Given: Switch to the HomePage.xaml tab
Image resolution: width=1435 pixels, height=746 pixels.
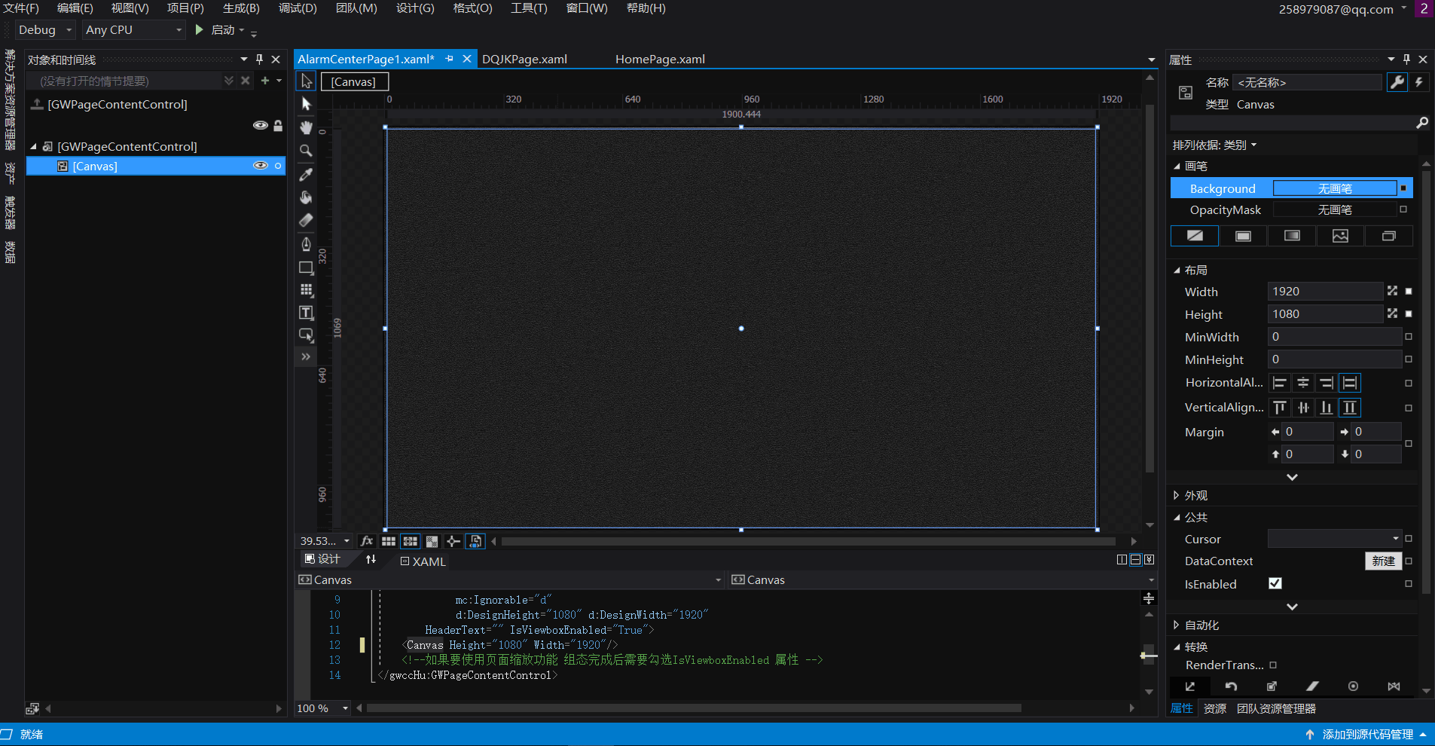Looking at the screenshot, I should pyautogui.click(x=660, y=60).
